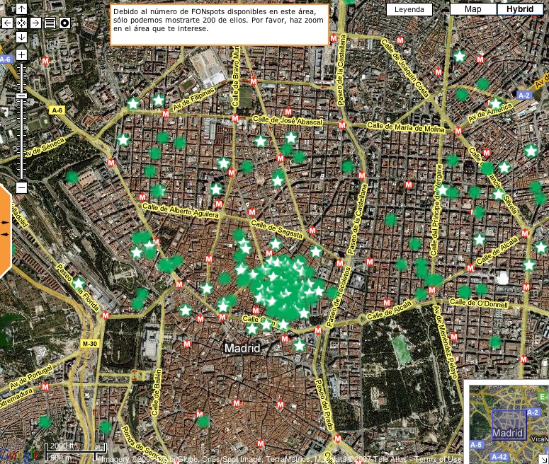Click the circular target icon in map controls

point(64,23)
